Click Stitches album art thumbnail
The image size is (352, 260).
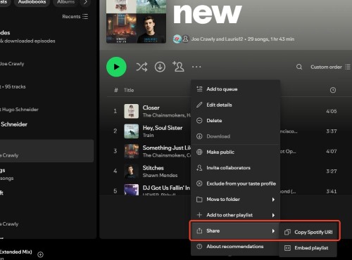(x=131, y=171)
